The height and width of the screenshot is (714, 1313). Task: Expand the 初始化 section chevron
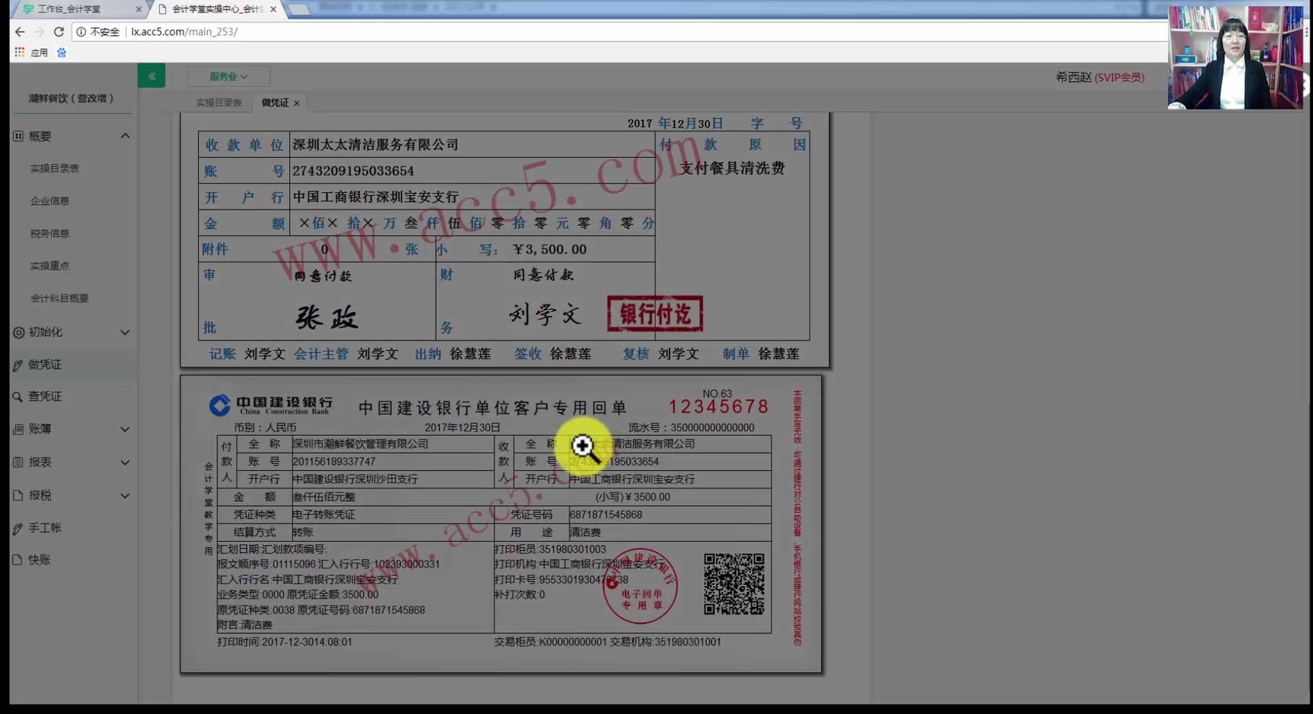[x=125, y=332]
